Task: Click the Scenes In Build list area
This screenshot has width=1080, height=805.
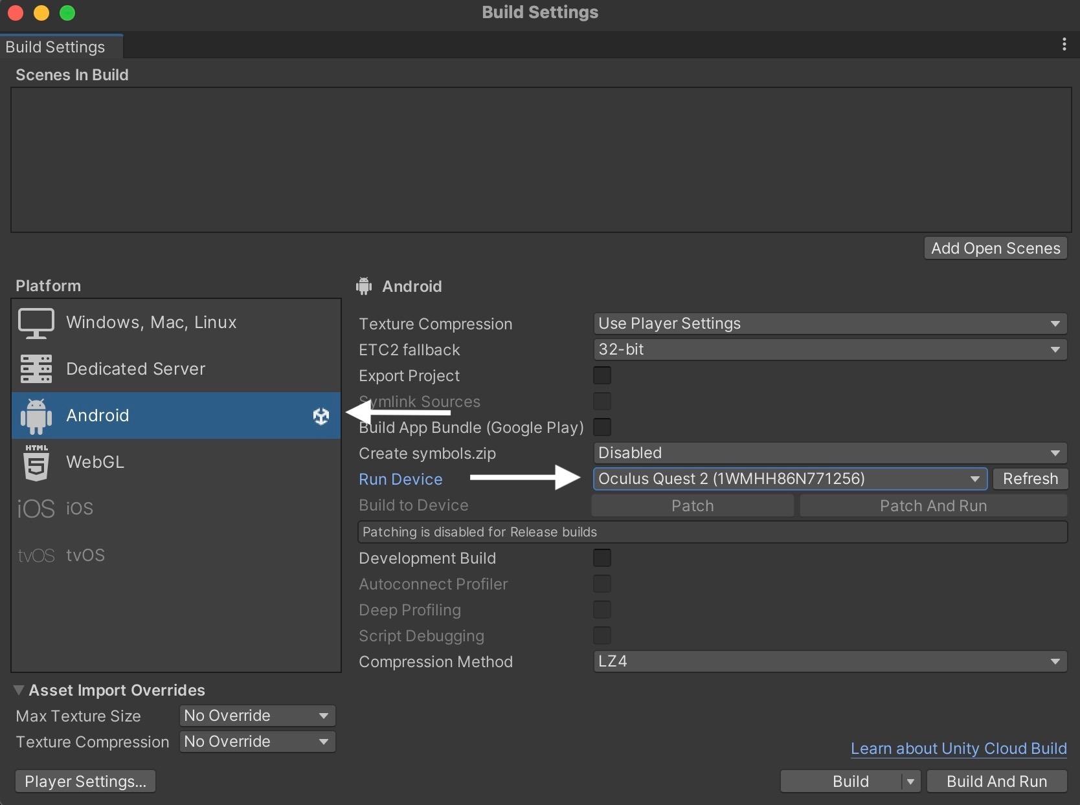Action: pos(541,160)
